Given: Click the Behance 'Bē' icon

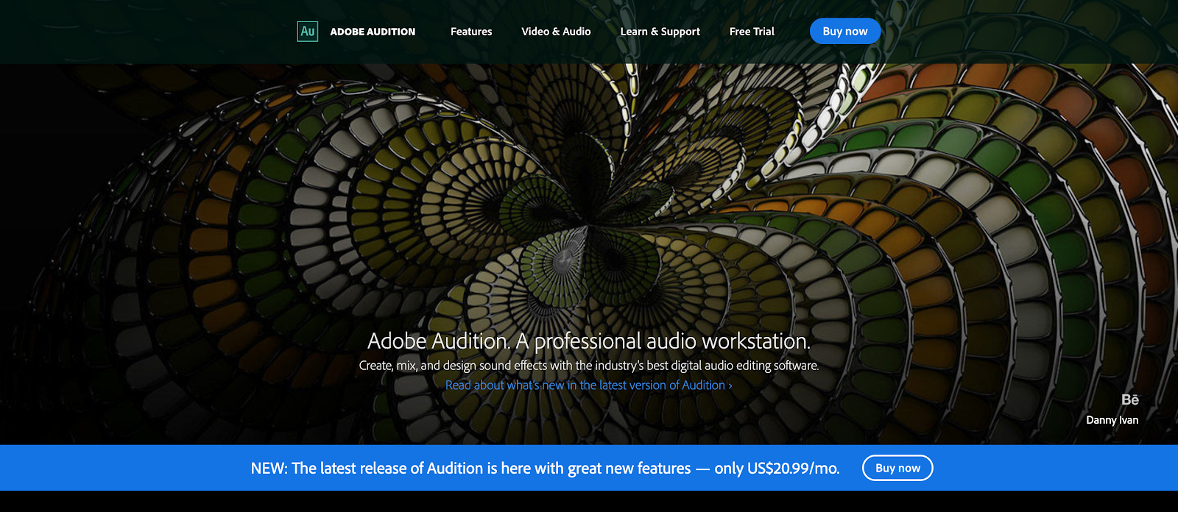Looking at the screenshot, I should (x=1129, y=399).
